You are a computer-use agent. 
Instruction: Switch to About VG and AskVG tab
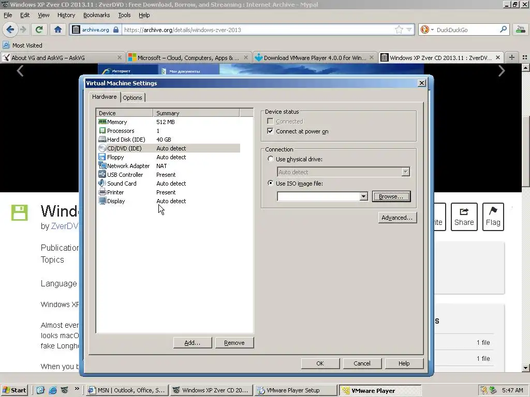point(63,58)
